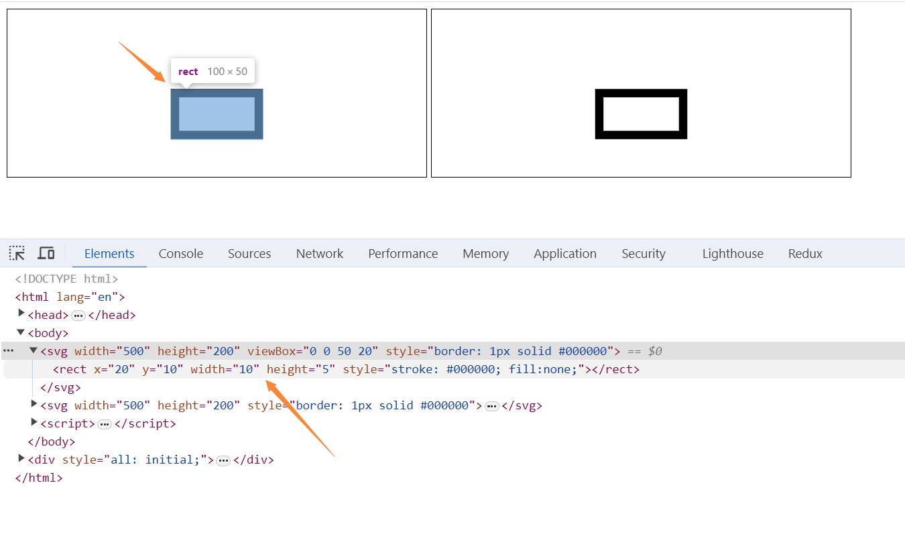Expand the div style all initial node
The image size is (905, 540).
coord(21,458)
